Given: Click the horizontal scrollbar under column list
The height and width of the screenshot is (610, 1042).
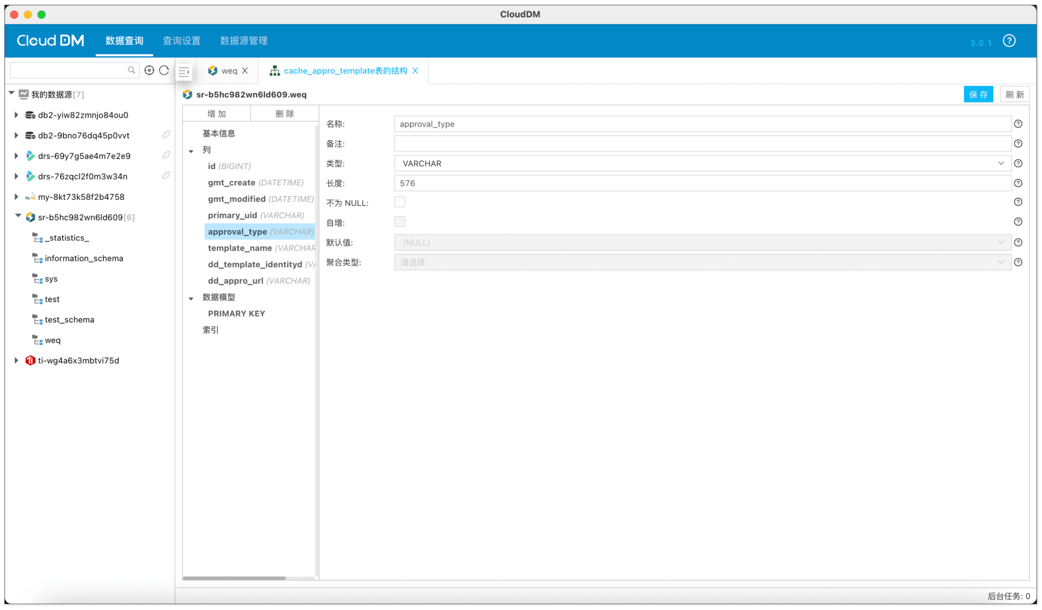Looking at the screenshot, I should pyautogui.click(x=234, y=578).
